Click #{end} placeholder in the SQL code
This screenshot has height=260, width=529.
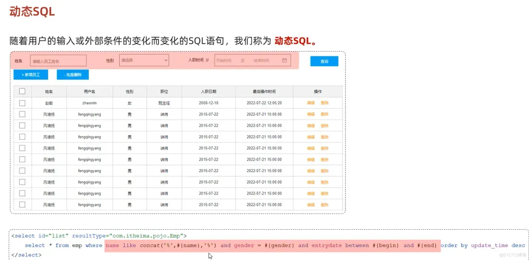[x=428, y=245]
